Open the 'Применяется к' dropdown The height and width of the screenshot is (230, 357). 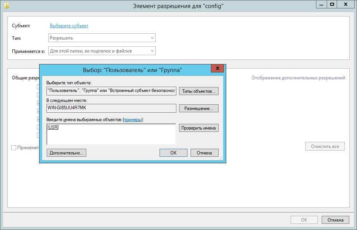[102, 51]
